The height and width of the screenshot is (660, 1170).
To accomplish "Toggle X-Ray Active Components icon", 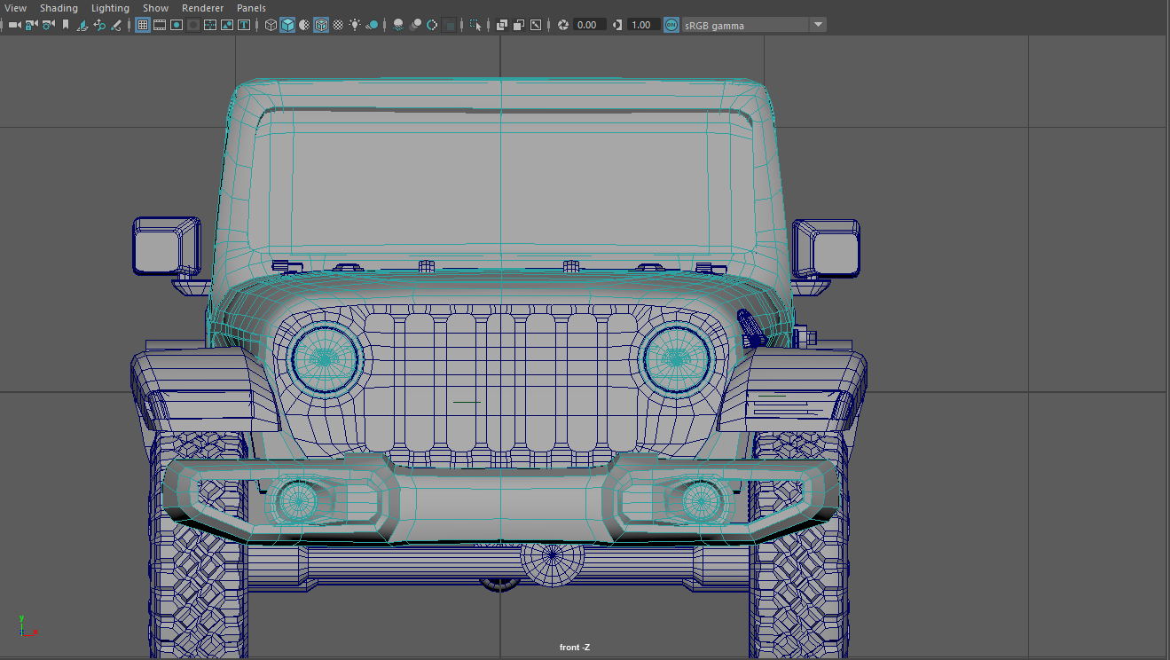I will 519,25.
